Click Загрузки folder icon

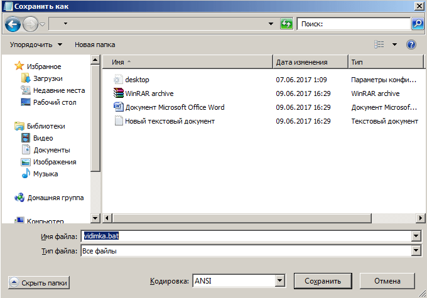[x=26, y=78]
